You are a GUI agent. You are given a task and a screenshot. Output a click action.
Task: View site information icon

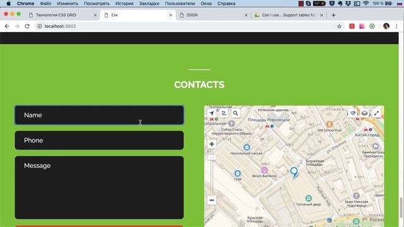point(40,26)
